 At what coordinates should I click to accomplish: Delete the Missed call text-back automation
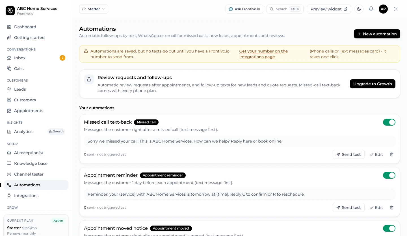[392, 154]
